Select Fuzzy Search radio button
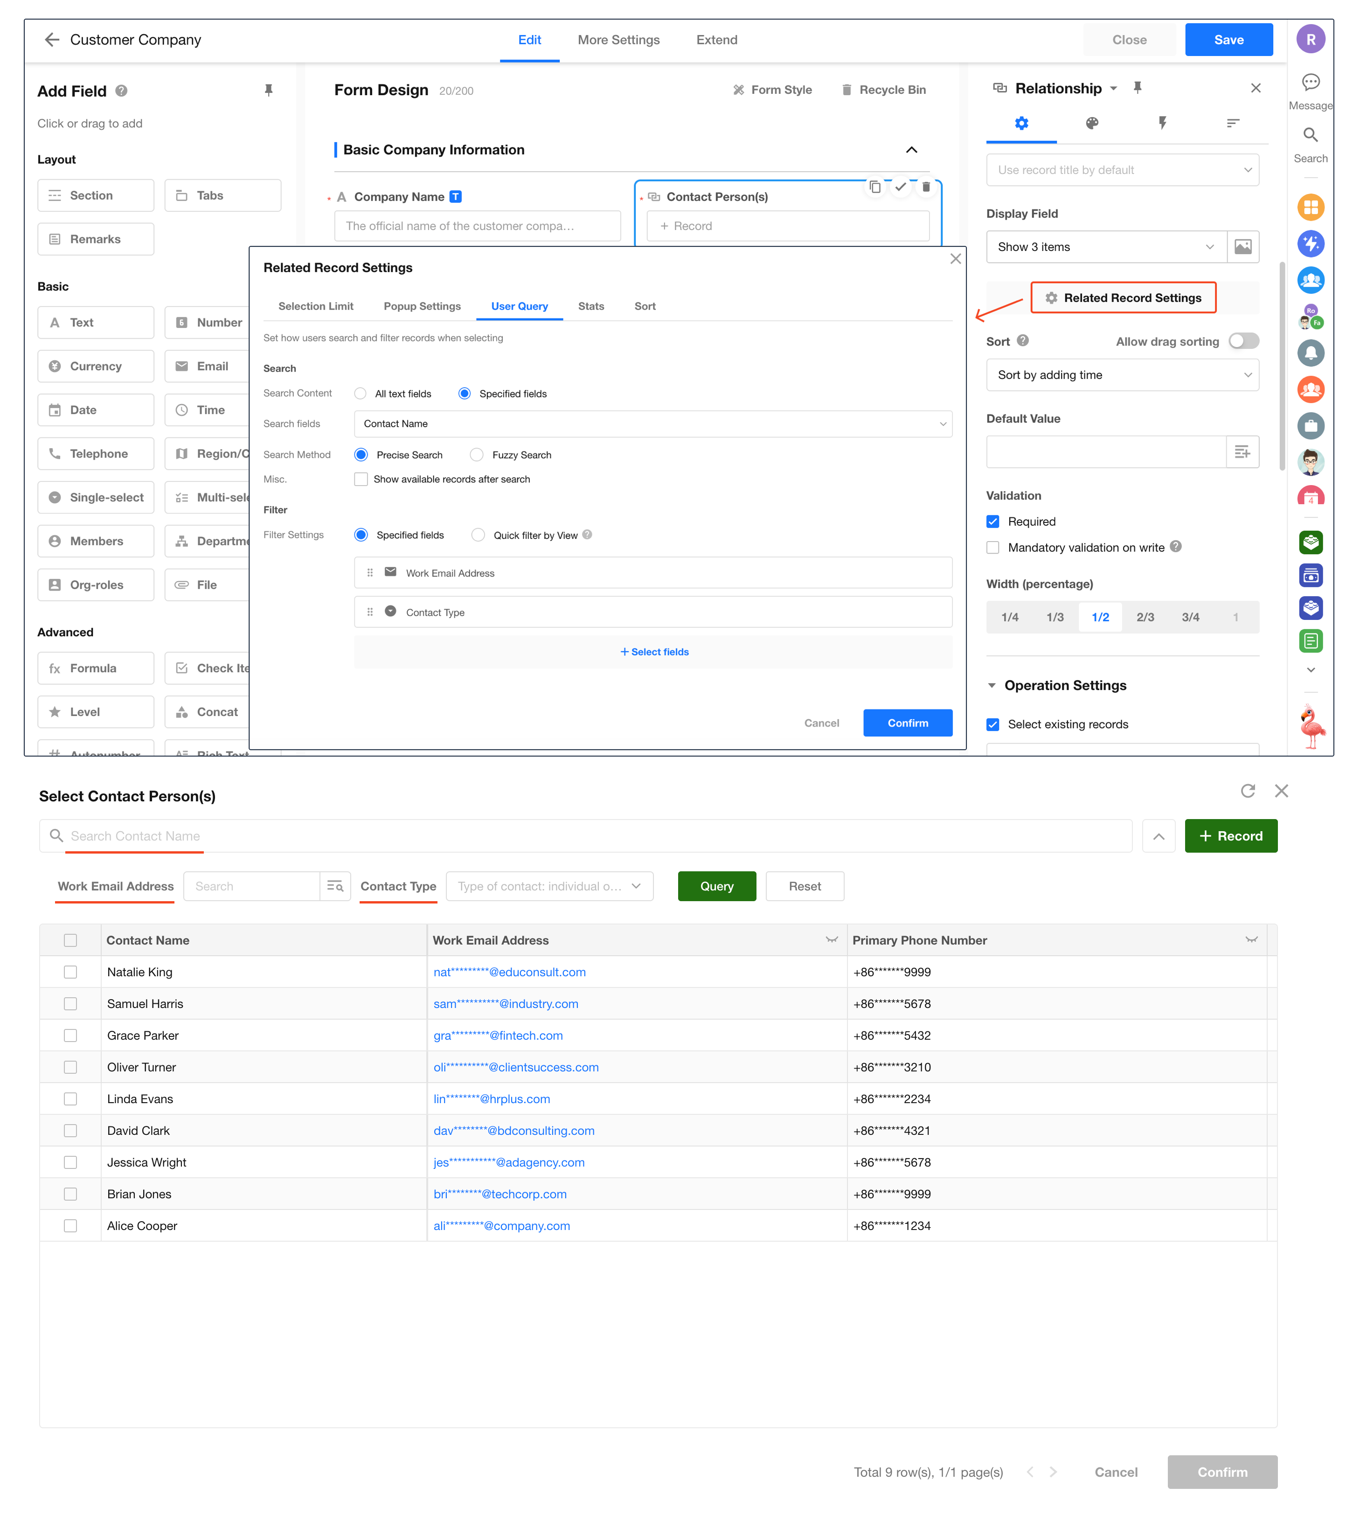This screenshot has width=1353, height=1515. click(x=477, y=455)
